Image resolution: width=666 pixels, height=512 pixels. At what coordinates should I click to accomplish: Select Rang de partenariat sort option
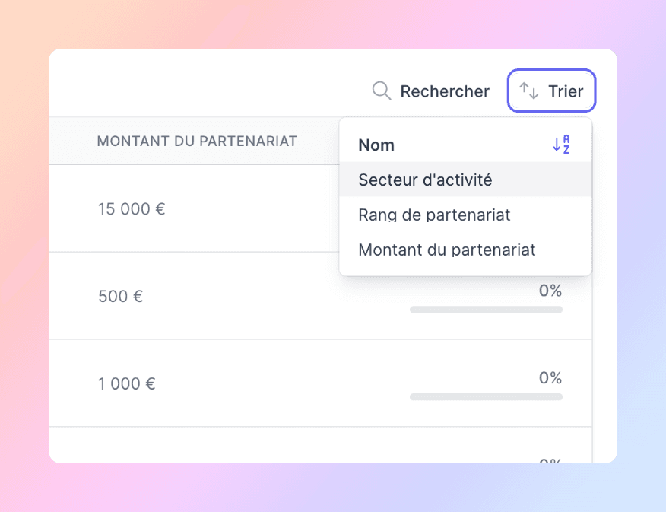click(x=465, y=215)
